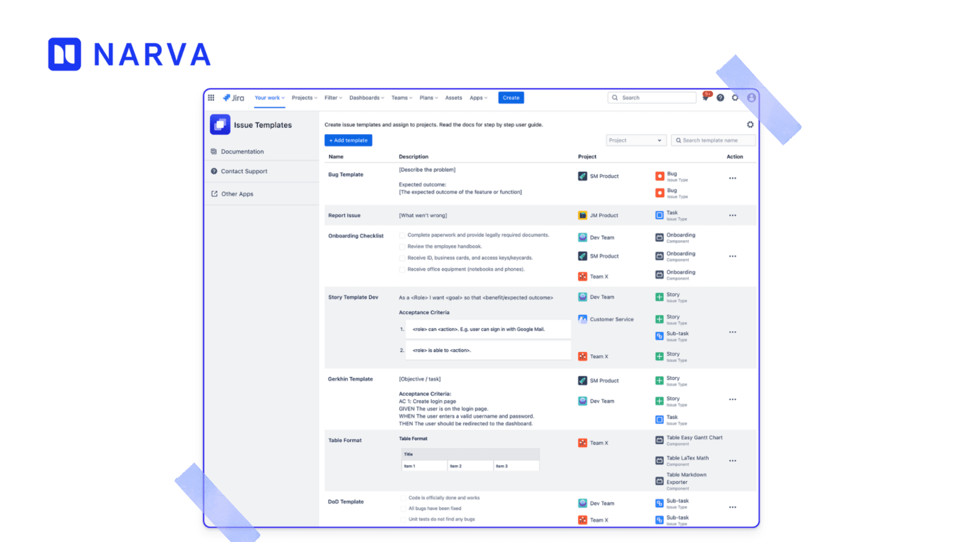The width and height of the screenshot is (963, 542).
Task: Click the Add template button
Action: (x=348, y=140)
